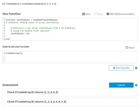140x112 pixels.
Task: Expand the CreateArray(8) assessment check row
Action: click(70, 102)
